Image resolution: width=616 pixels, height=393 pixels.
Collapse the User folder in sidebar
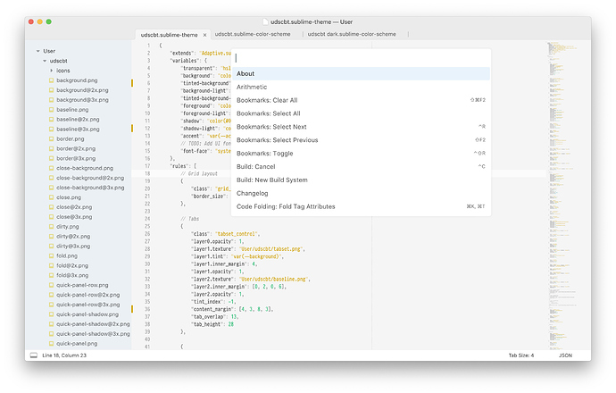tap(38, 51)
